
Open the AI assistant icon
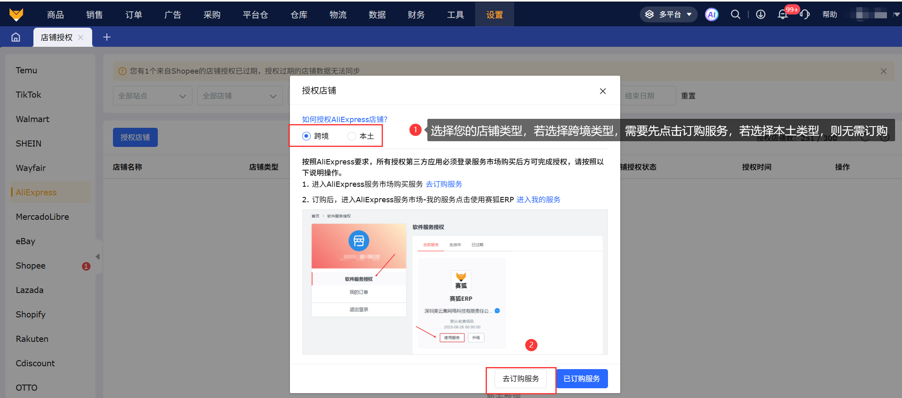click(712, 15)
